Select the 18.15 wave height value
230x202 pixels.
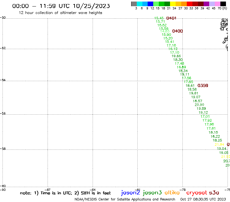(x=213, y=132)
